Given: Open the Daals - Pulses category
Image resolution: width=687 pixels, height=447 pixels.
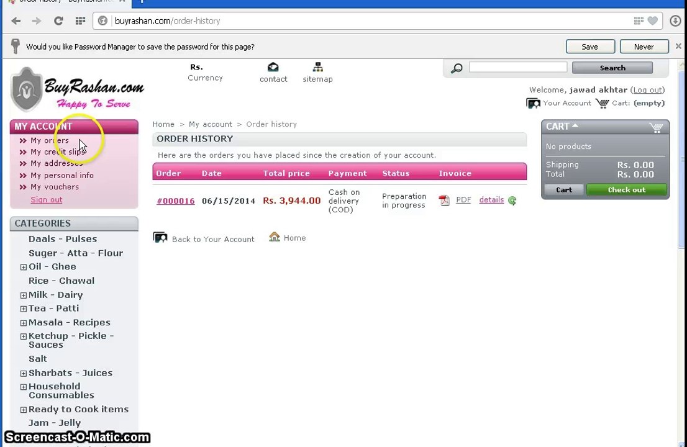Looking at the screenshot, I should coord(63,239).
